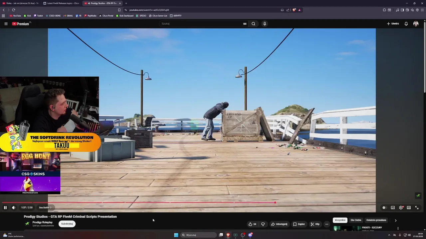
Task: Focus the Szukaj search field
Action: tap(201, 24)
